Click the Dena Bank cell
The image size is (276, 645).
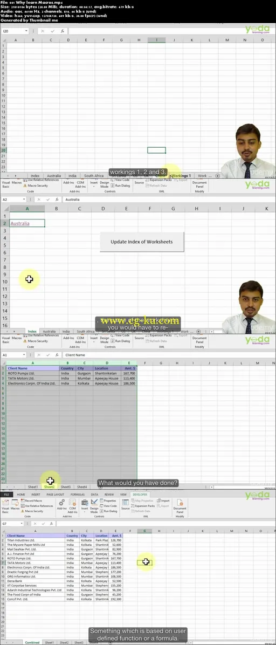(36, 581)
